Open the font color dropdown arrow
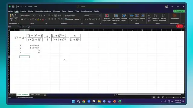This screenshot has height=108, width=193. coord(45,19)
